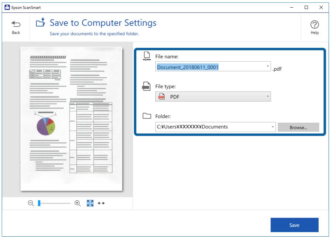Maximize the Epson ScanSmart window

click(306, 7)
